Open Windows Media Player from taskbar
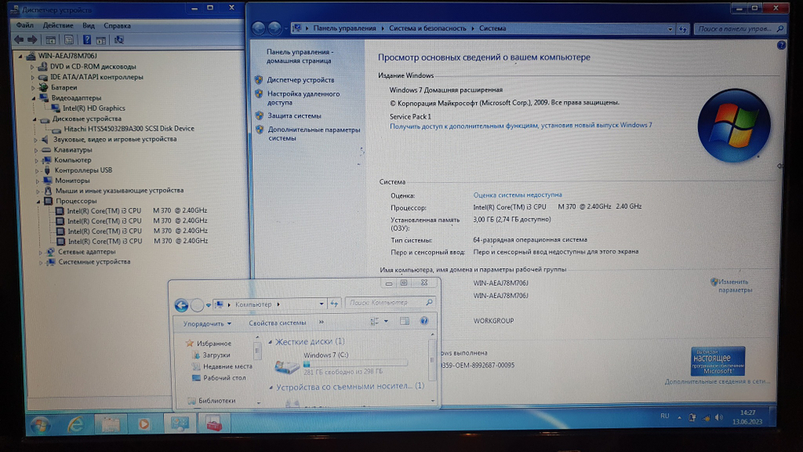 tap(145, 424)
